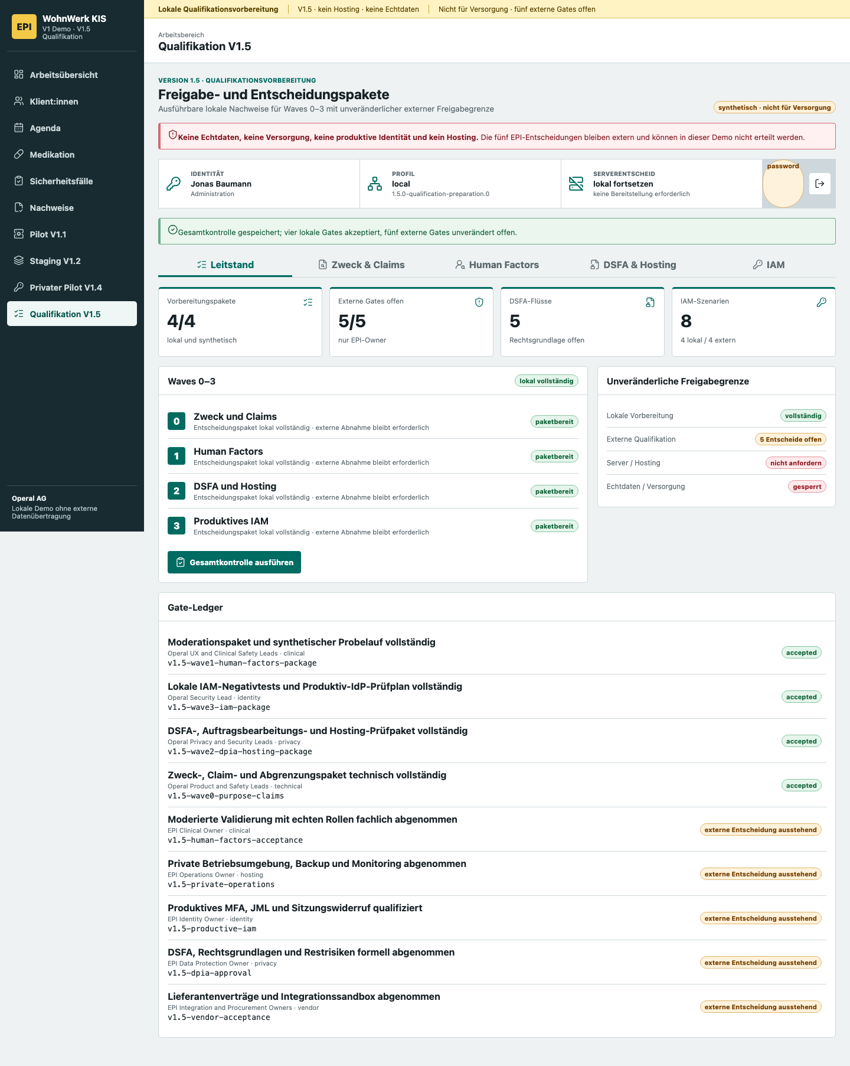This screenshot has width=850, height=1066.
Task: Click the key icon in IAM-Szenarien card
Action: pos(822,302)
